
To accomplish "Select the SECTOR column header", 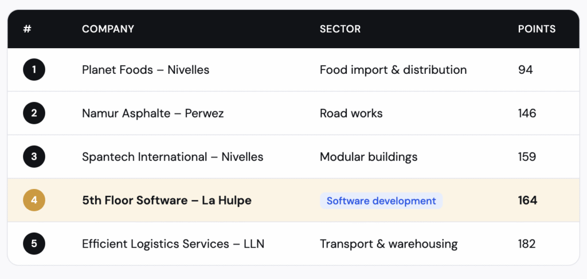I will [340, 29].
